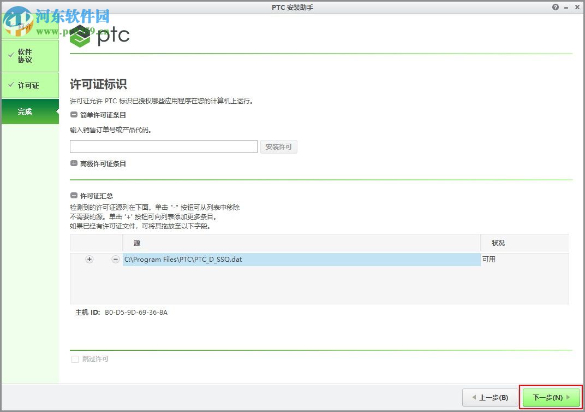Screen dimensions: 585x412
Task: Click the plus icon to add license source
Action: [89, 260]
